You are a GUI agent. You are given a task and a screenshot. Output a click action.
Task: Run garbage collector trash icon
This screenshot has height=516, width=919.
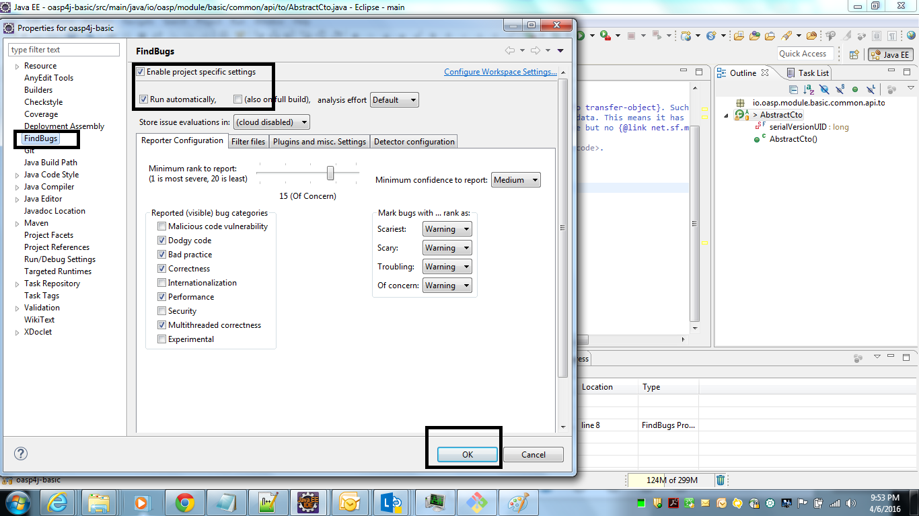click(721, 480)
